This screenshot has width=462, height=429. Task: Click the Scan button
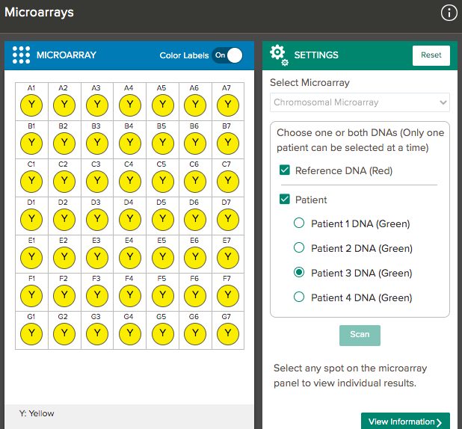(360, 336)
